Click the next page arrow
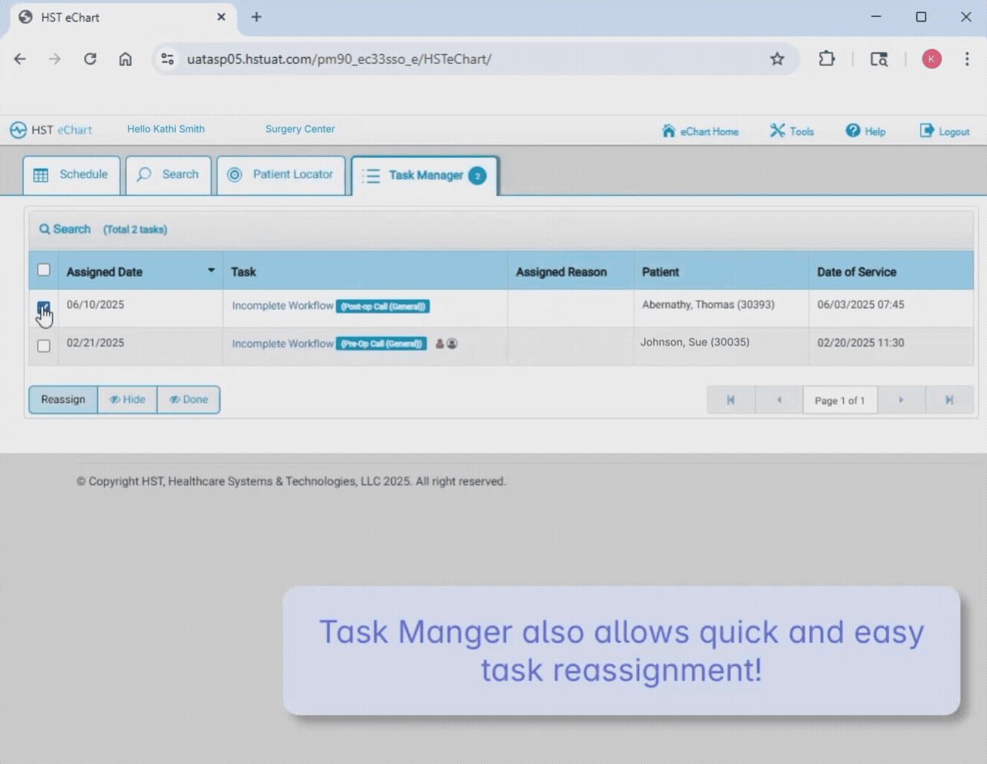This screenshot has width=987, height=764. point(901,400)
